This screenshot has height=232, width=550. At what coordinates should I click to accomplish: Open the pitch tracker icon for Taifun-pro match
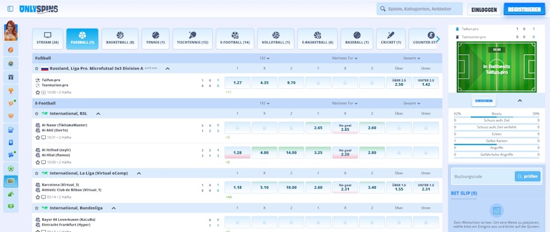click(x=43, y=92)
